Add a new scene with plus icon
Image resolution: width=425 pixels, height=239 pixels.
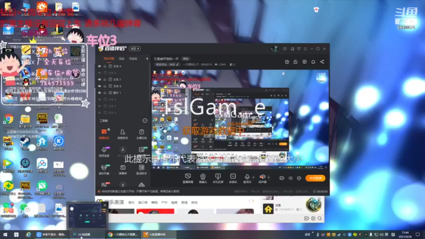point(147,58)
